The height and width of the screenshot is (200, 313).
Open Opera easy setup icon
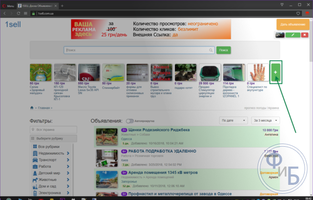(x=282, y=5)
